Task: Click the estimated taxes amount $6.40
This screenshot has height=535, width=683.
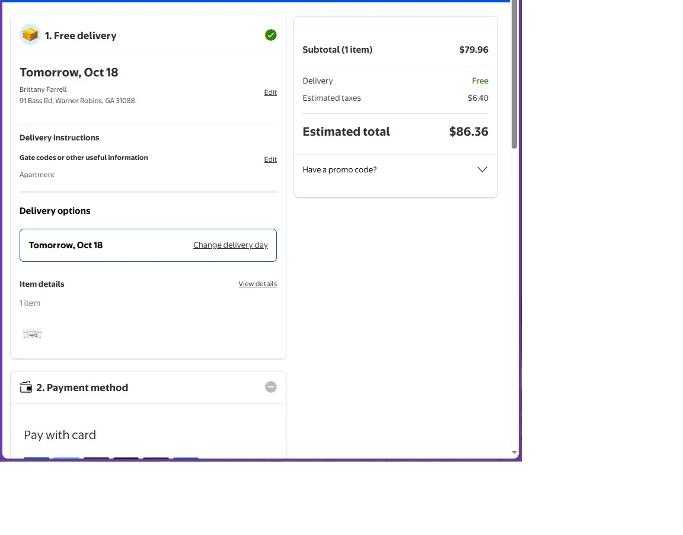Action: (478, 98)
